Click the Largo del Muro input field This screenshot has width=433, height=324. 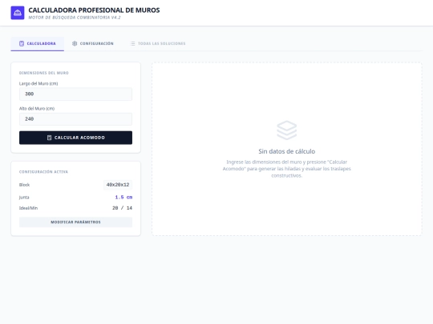(75, 94)
